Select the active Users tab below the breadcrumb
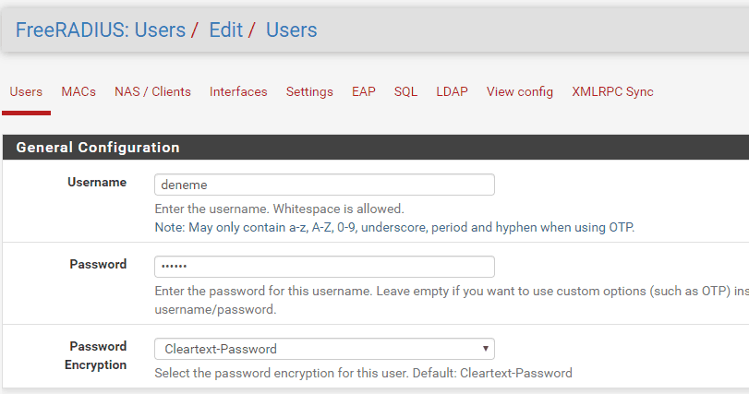 click(26, 92)
